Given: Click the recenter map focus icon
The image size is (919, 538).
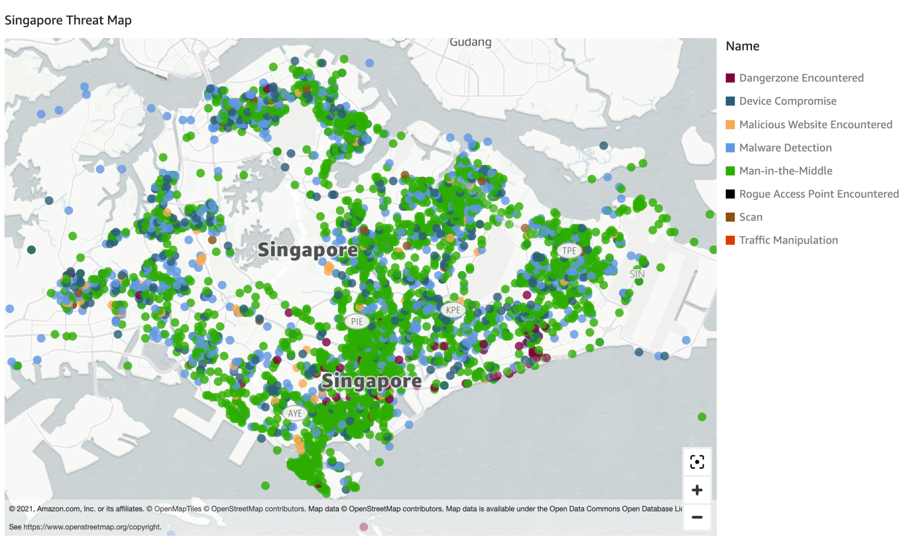Looking at the screenshot, I should 696,462.
